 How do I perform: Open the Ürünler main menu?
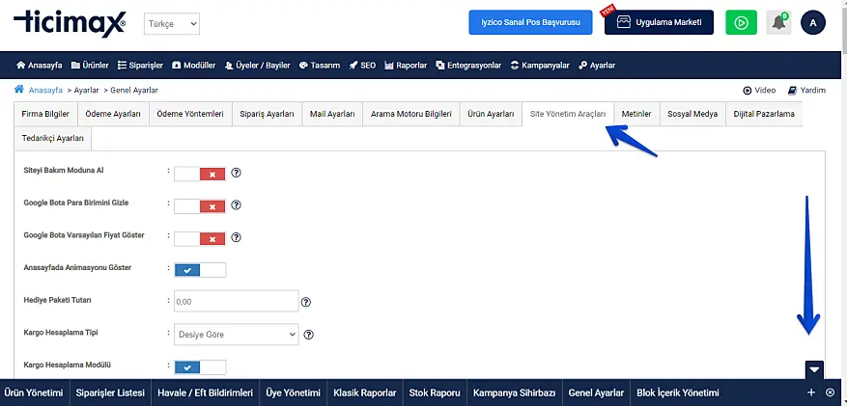(90, 66)
